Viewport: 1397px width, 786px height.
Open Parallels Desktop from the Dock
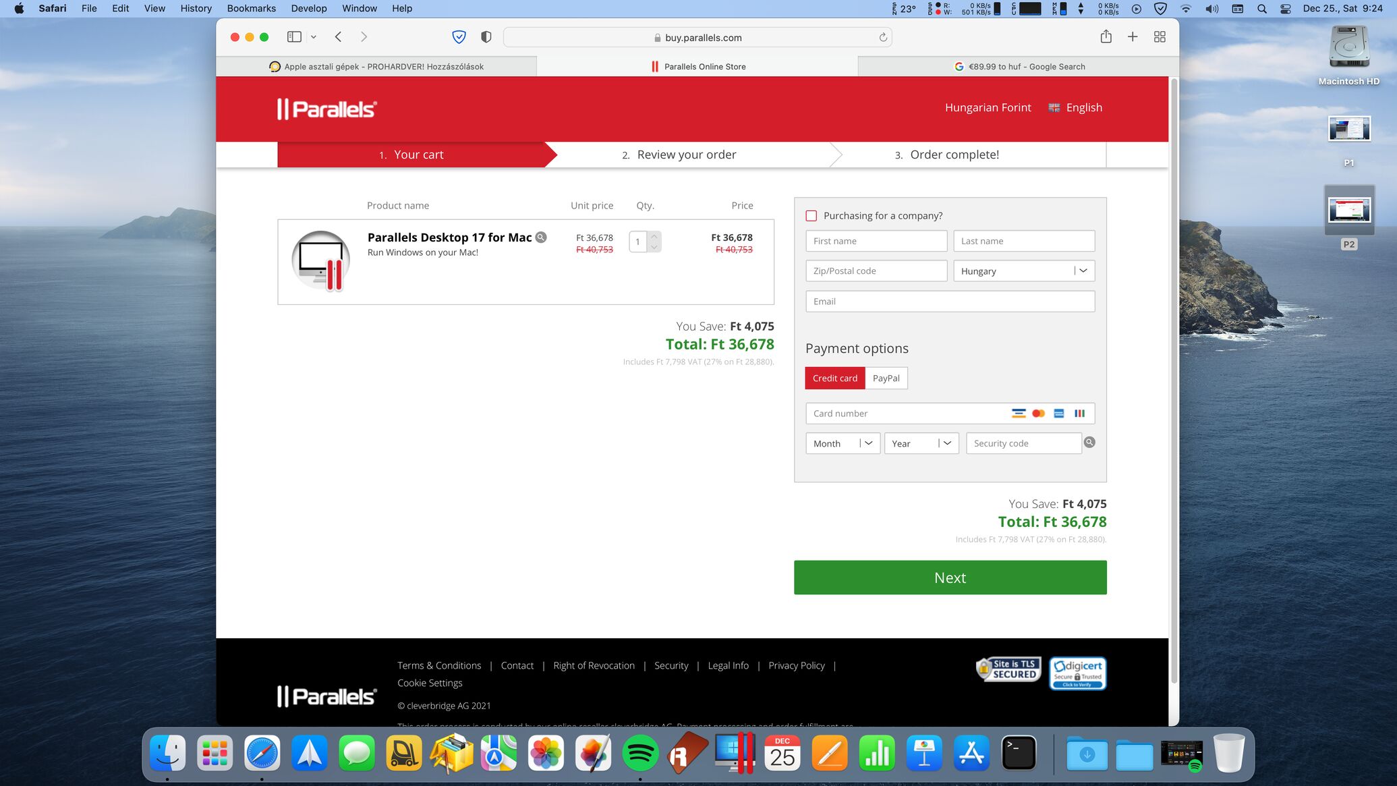[x=734, y=752]
